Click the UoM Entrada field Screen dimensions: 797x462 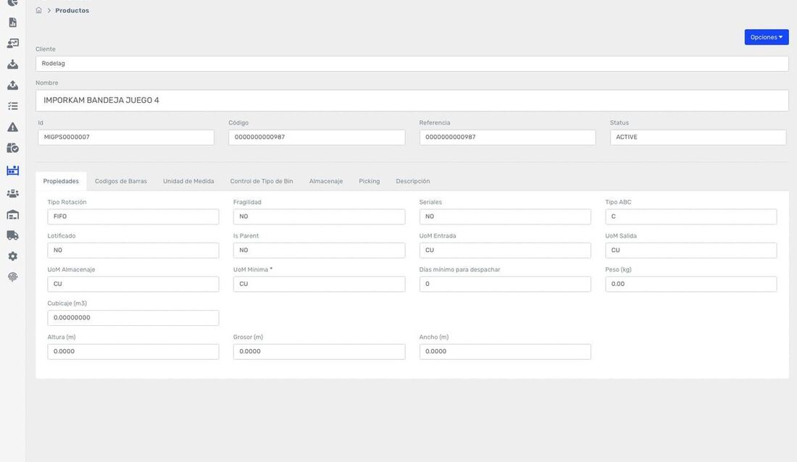point(505,250)
